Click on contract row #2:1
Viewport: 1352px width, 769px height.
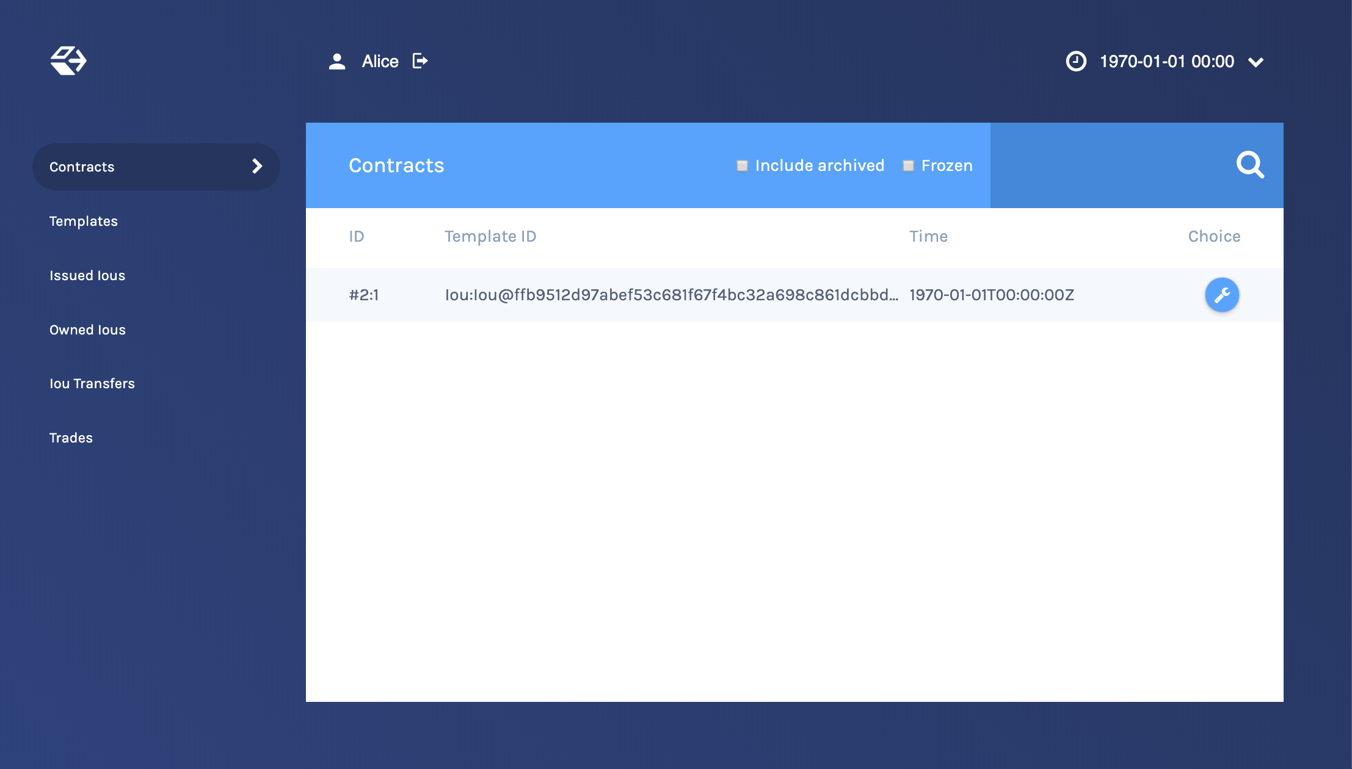pos(795,295)
